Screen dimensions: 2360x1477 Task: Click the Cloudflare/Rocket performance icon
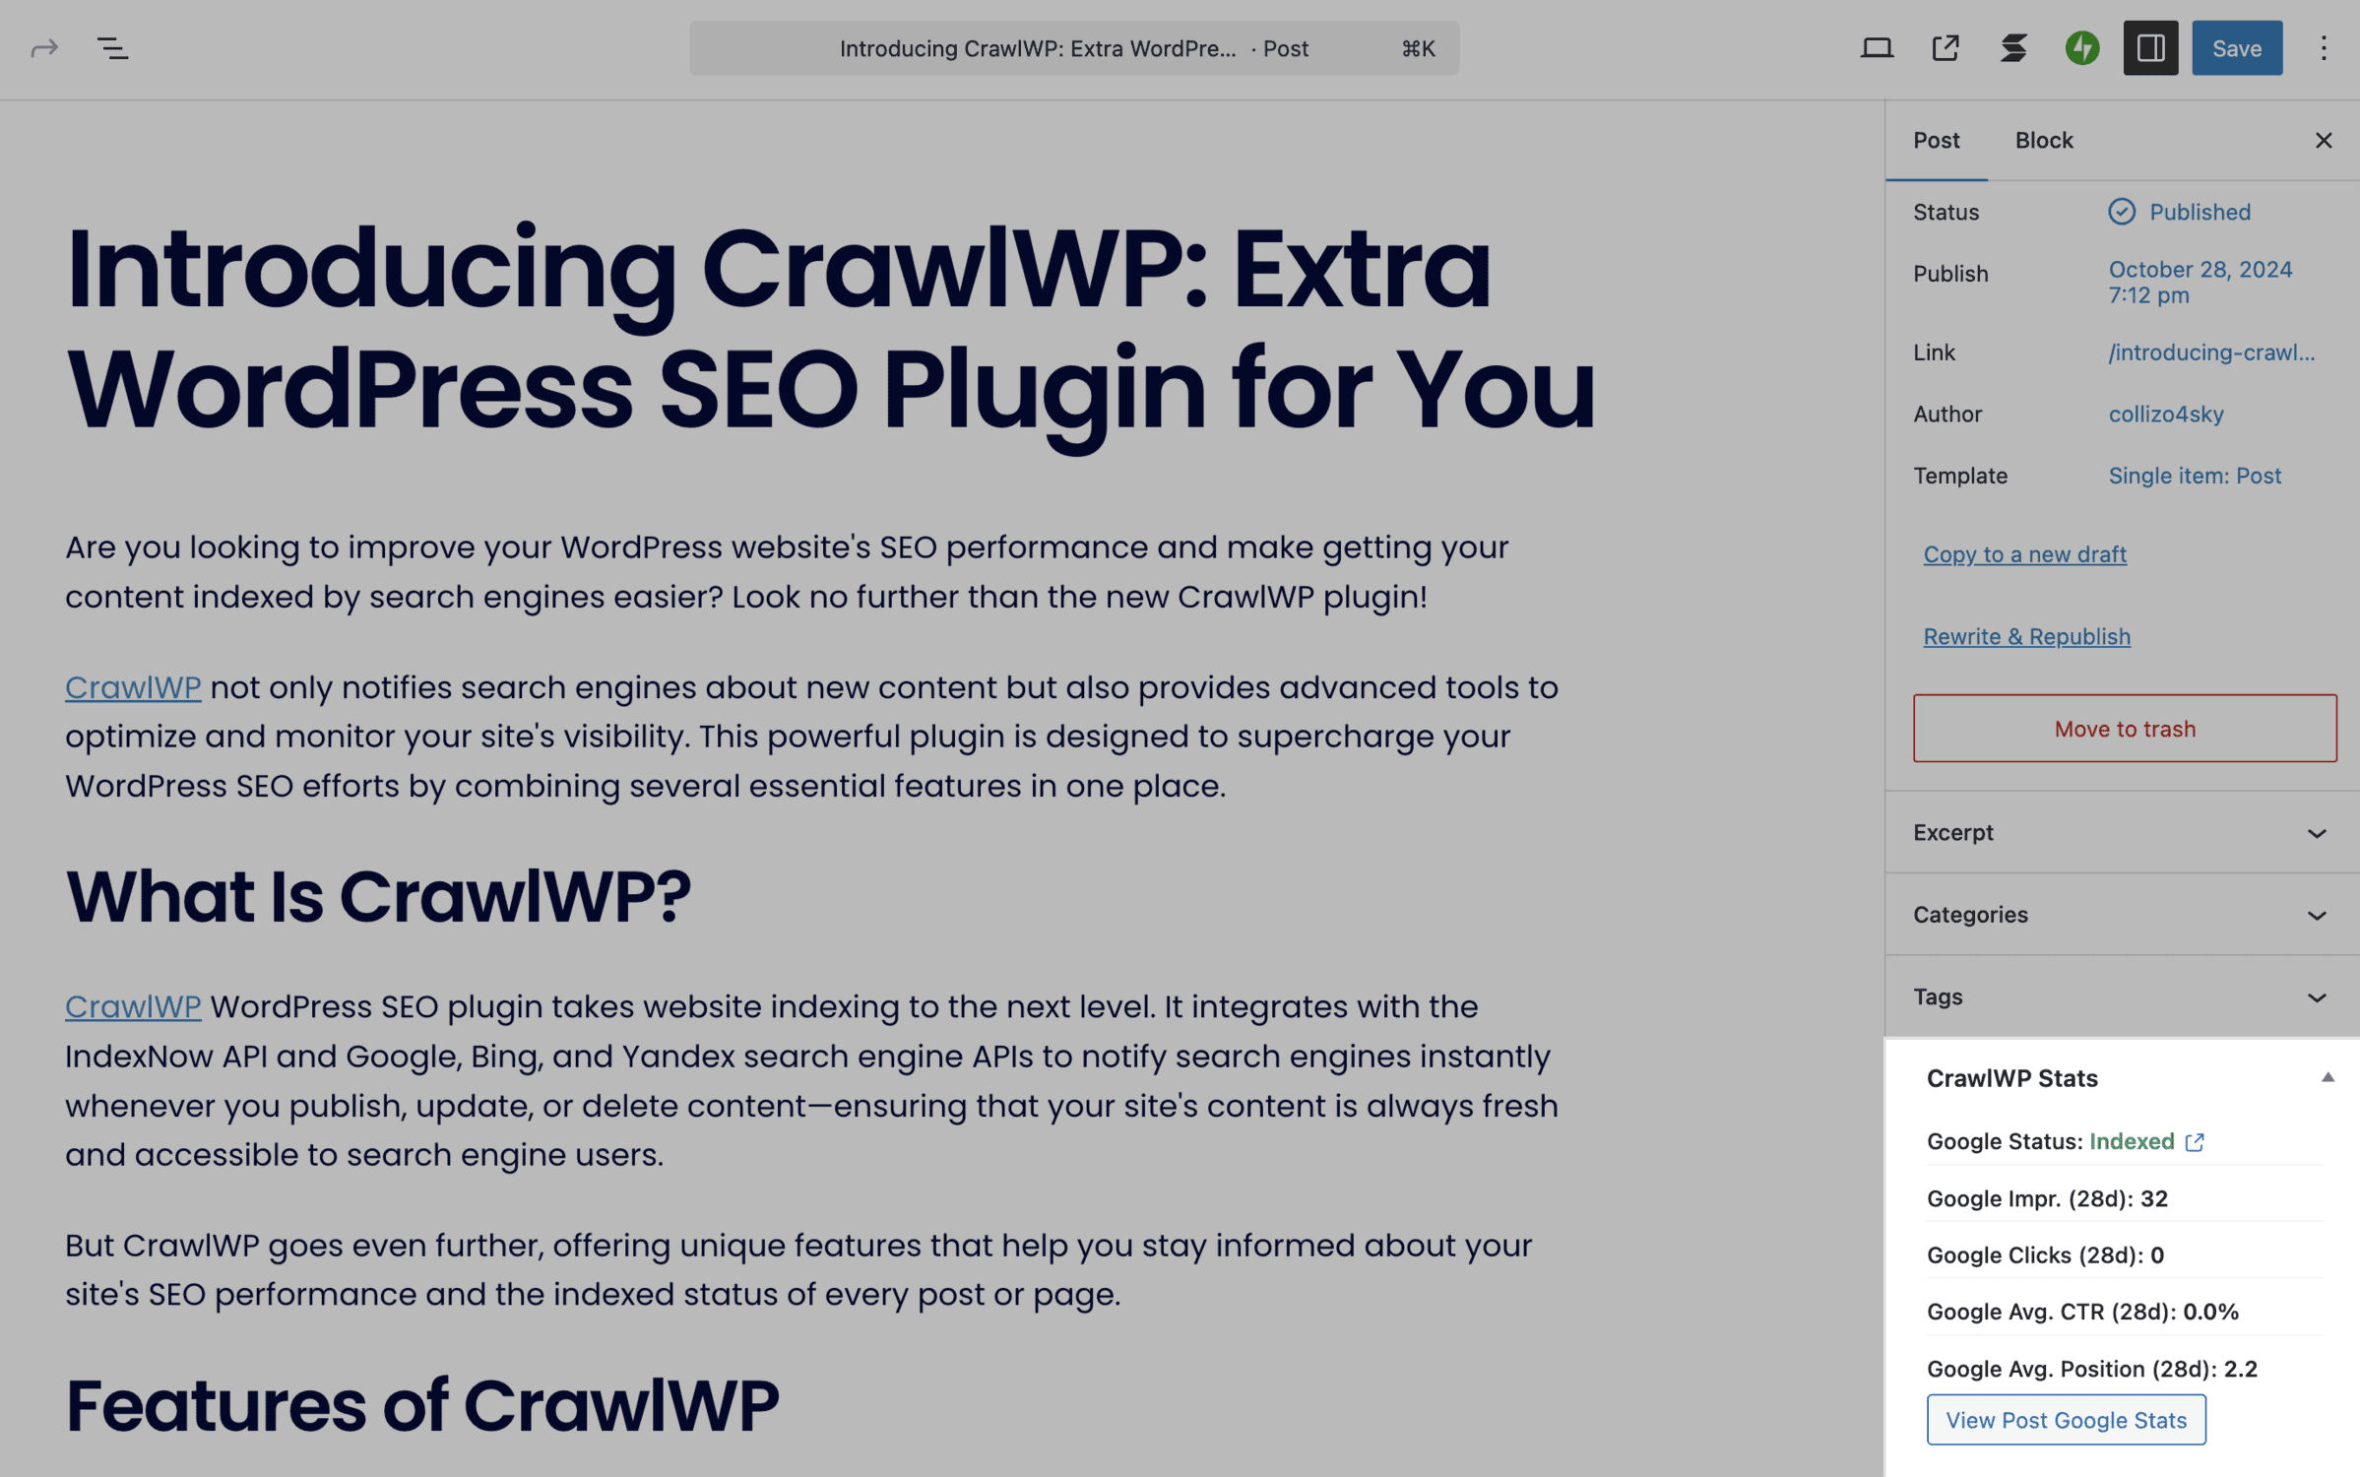(2082, 47)
